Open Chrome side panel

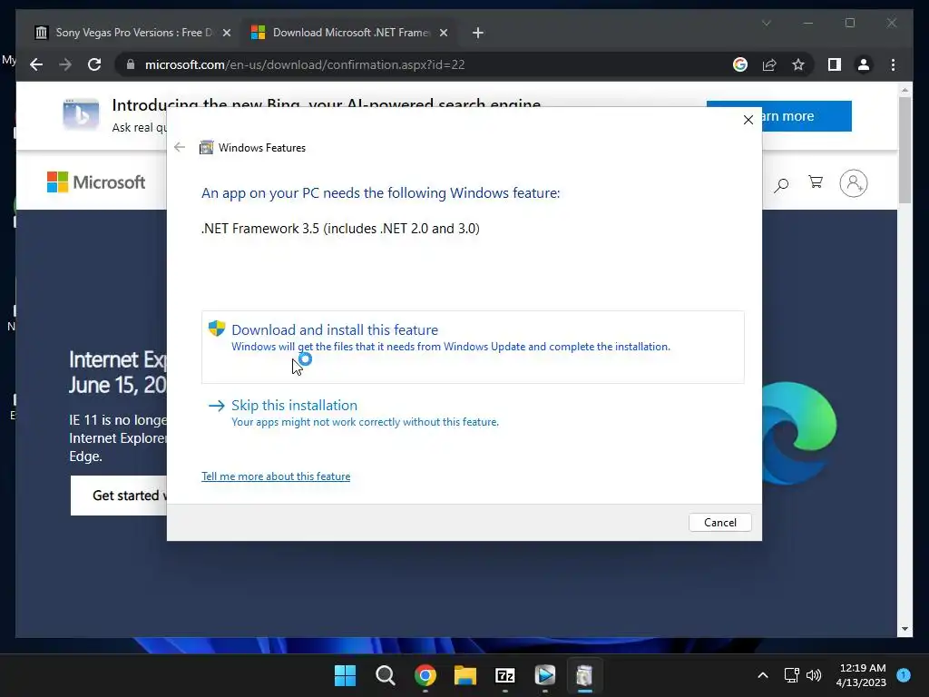pyautogui.click(x=835, y=64)
